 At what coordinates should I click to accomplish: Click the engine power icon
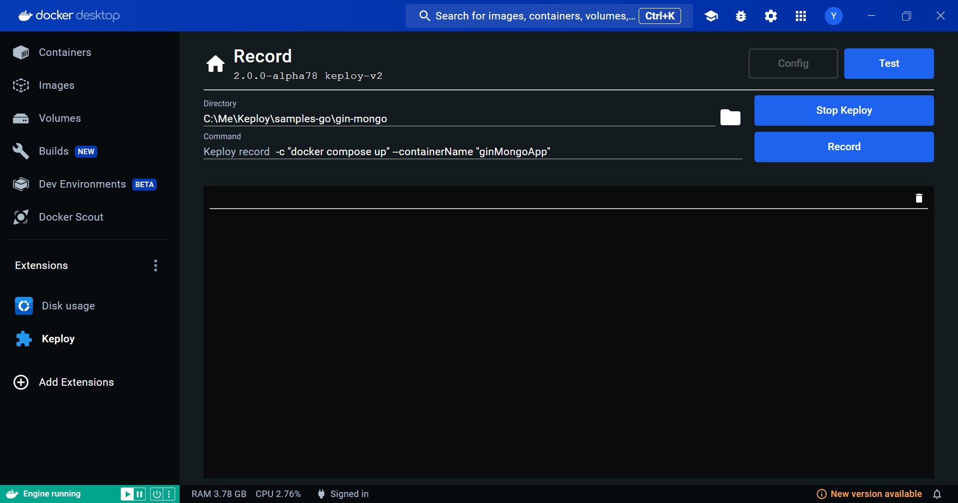pos(157,494)
